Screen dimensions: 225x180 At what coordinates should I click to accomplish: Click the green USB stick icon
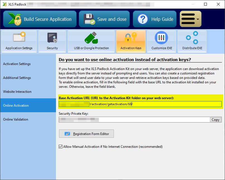pos(91,37)
